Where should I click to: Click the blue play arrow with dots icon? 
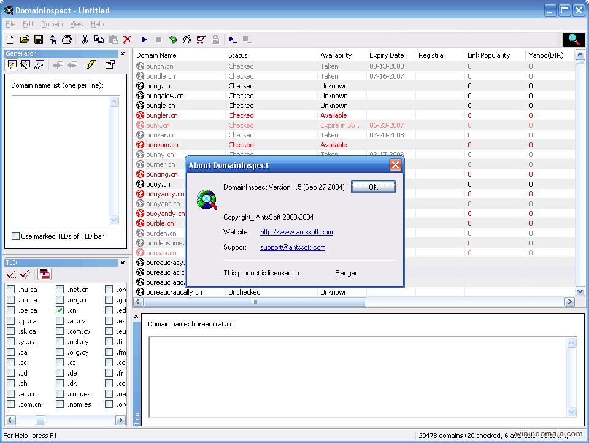233,39
